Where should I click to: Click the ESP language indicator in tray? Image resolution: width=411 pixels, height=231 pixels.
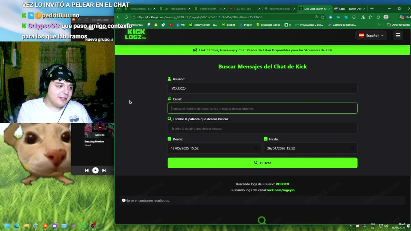[x=373, y=226]
